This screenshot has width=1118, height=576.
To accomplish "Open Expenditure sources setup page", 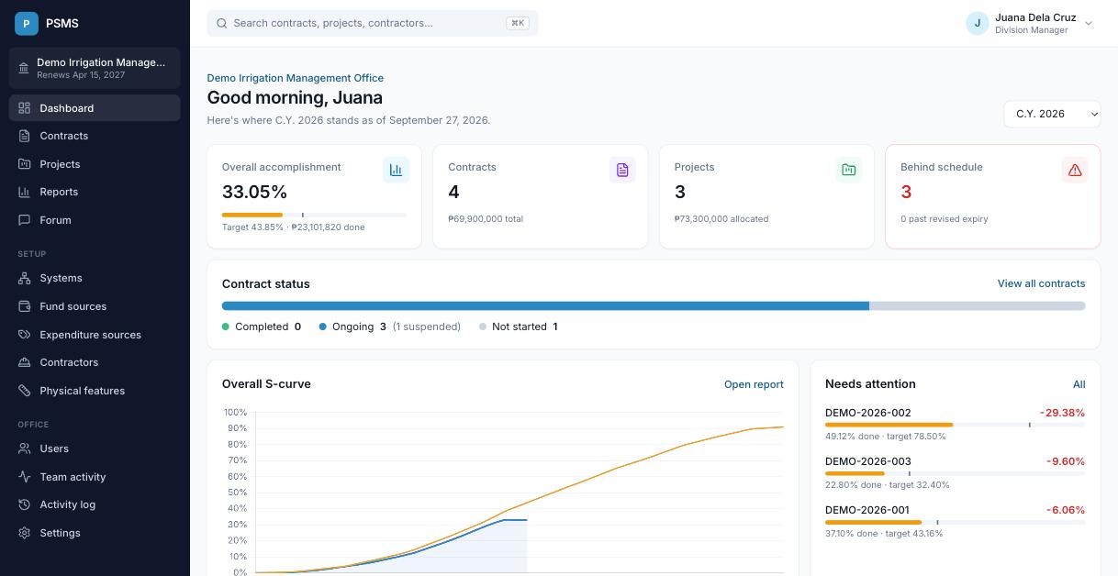I will click(x=95, y=335).
